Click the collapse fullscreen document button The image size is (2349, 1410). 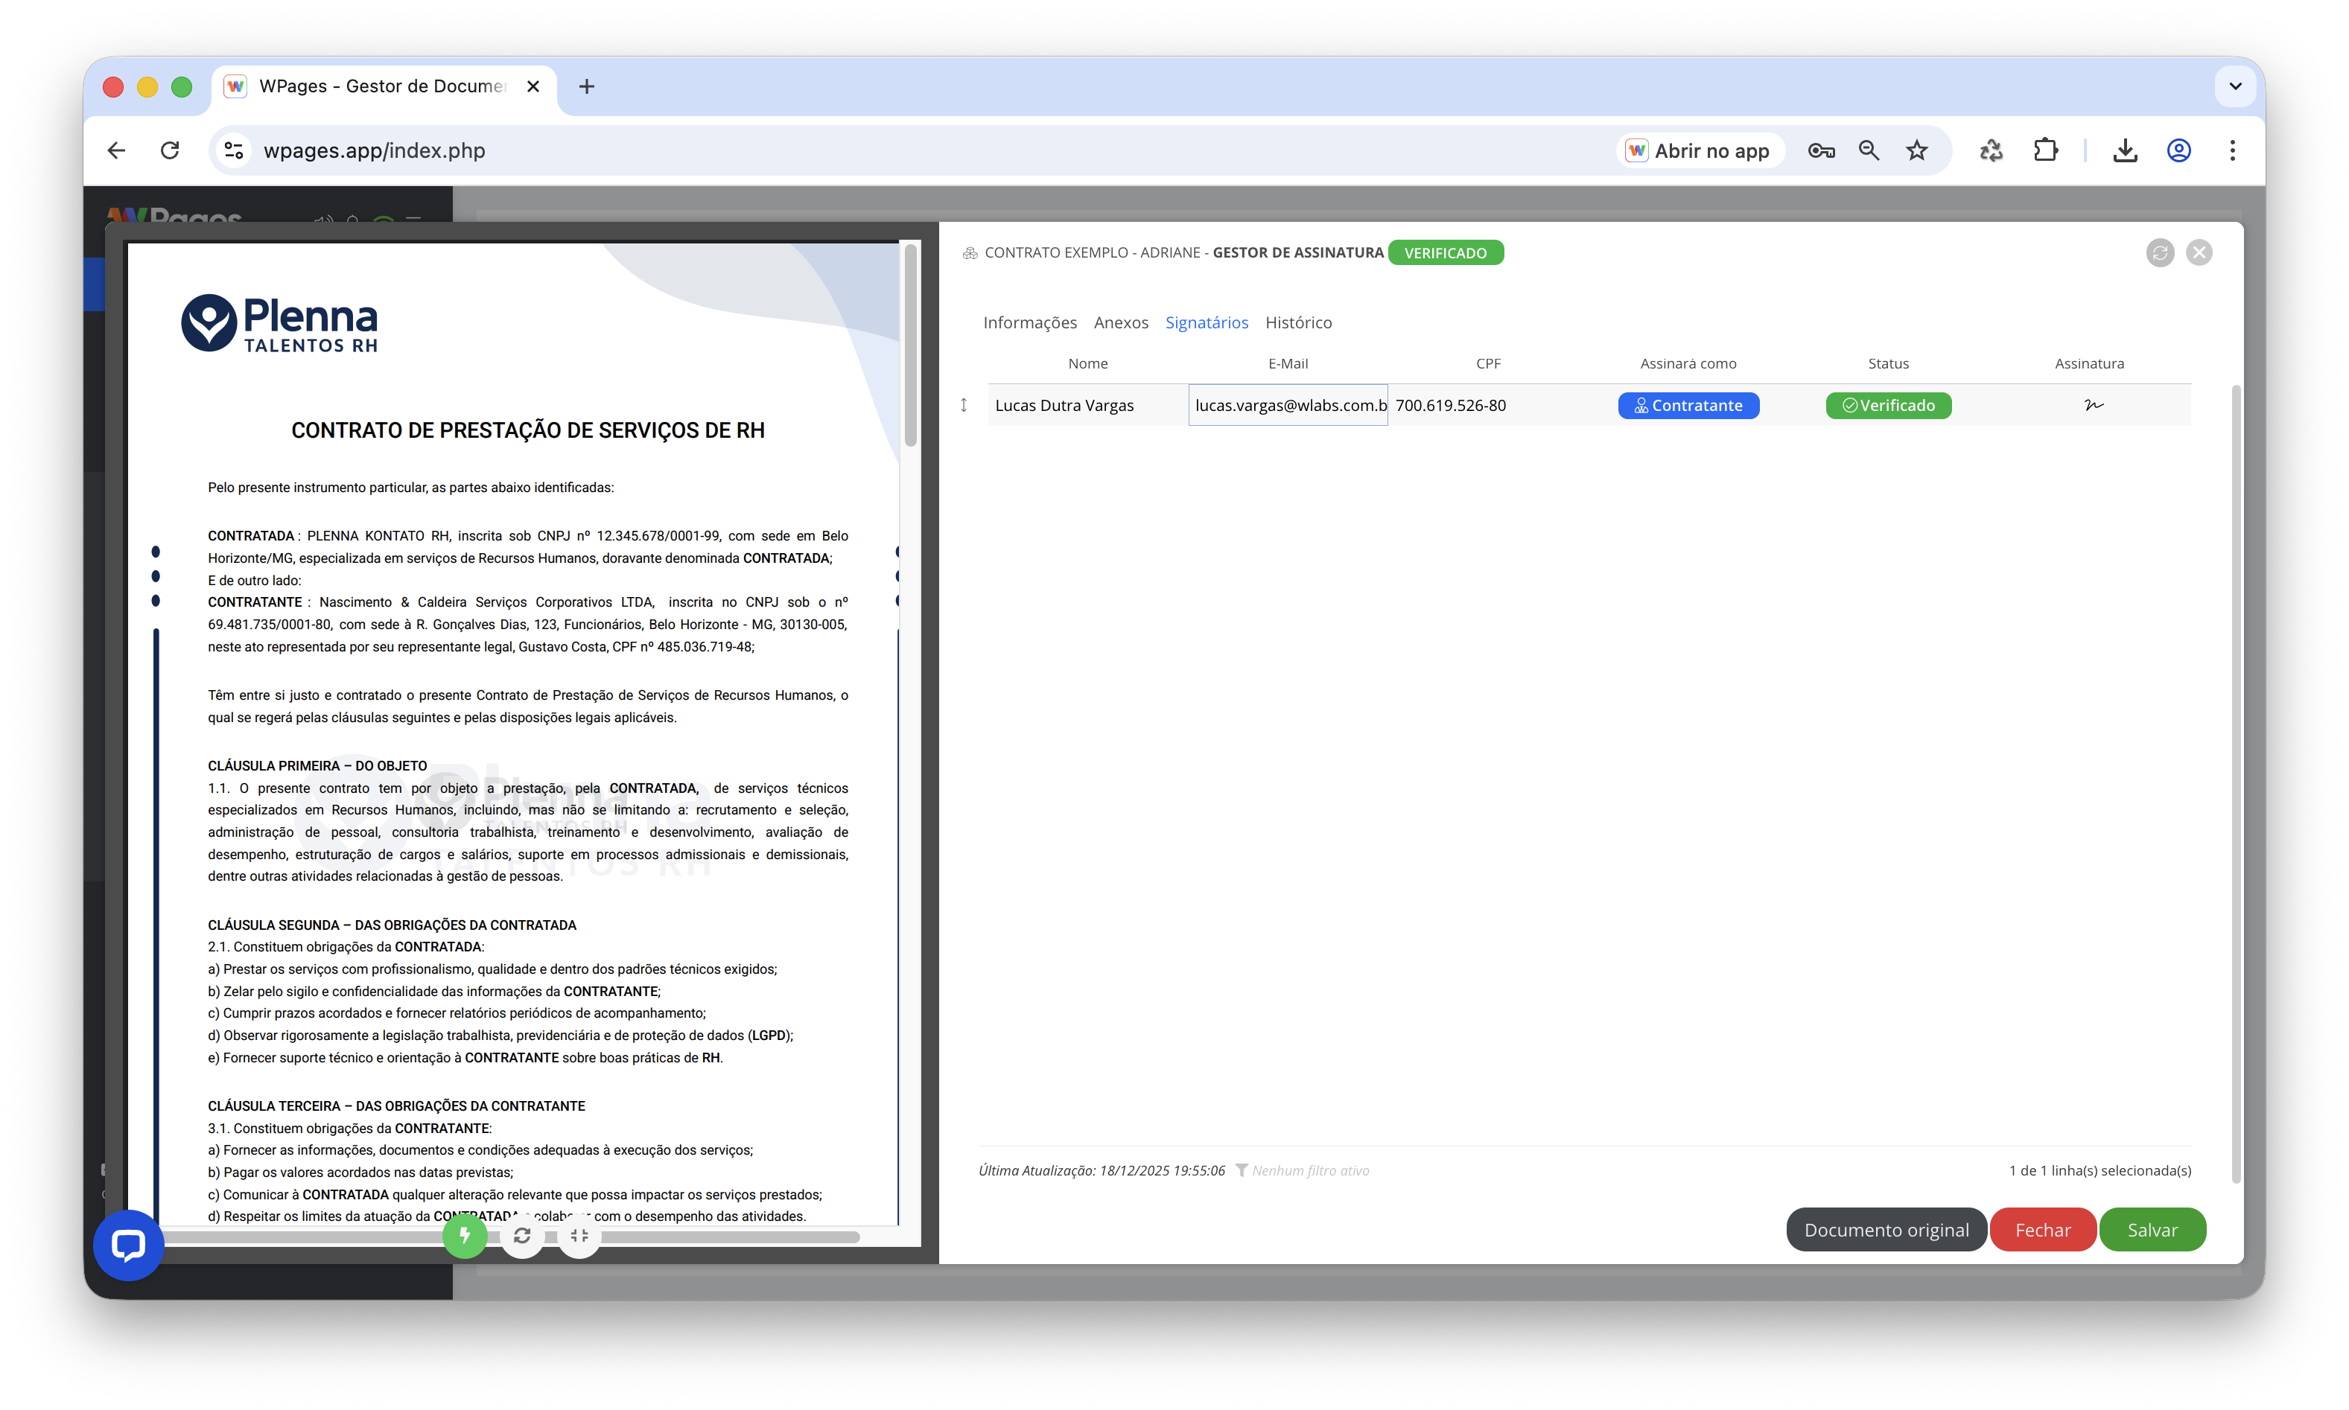[x=579, y=1235]
